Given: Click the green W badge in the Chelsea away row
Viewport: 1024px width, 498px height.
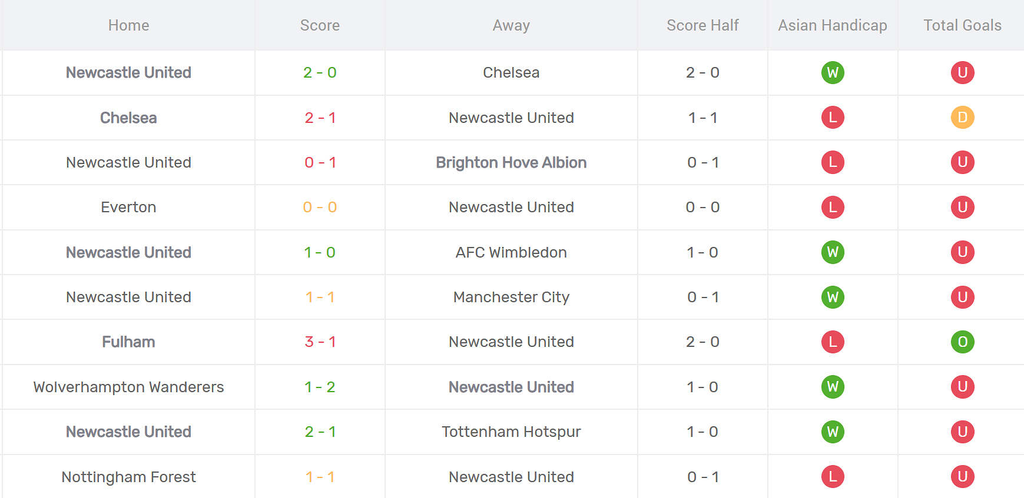Looking at the screenshot, I should pyautogui.click(x=832, y=72).
